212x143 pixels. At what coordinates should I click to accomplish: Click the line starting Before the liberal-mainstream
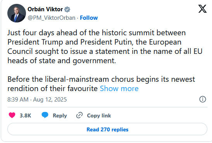(x=101, y=79)
